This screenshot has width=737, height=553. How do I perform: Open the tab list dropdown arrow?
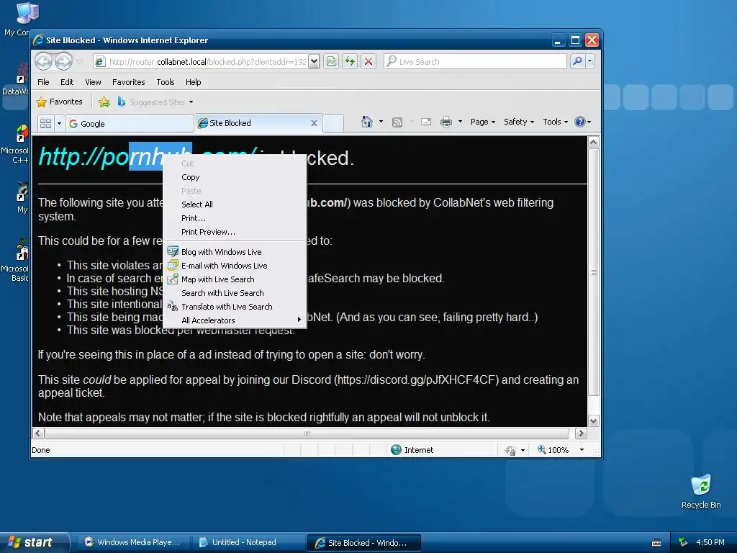pyautogui.click(x=59, y=123)
